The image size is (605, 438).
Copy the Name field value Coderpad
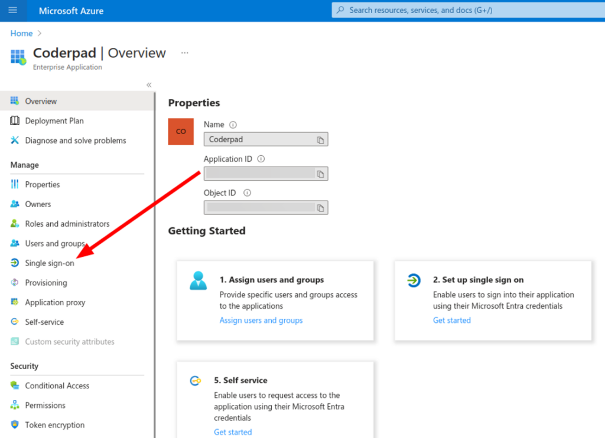click(320, 139)
